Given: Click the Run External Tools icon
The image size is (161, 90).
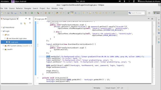Looking at the screenshot, I should coord(38,13).
